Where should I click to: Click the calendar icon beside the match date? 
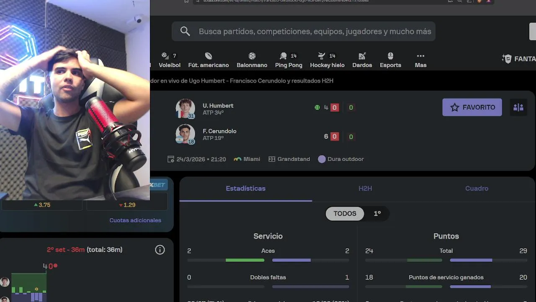pos(170,159)
